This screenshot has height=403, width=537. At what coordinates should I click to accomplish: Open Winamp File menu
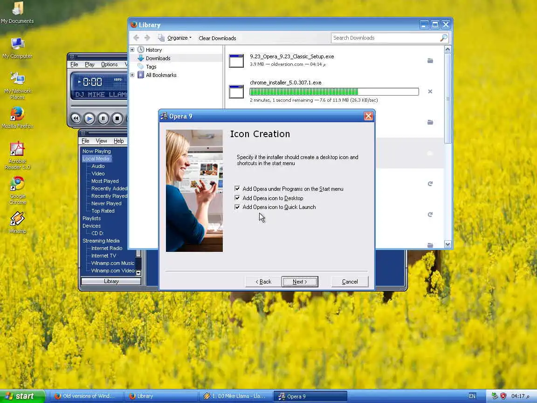pos(74,64)
